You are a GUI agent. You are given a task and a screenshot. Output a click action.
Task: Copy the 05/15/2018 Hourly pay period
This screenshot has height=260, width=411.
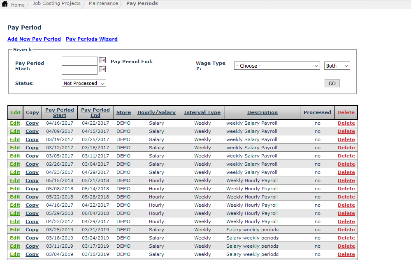[32, 180]
